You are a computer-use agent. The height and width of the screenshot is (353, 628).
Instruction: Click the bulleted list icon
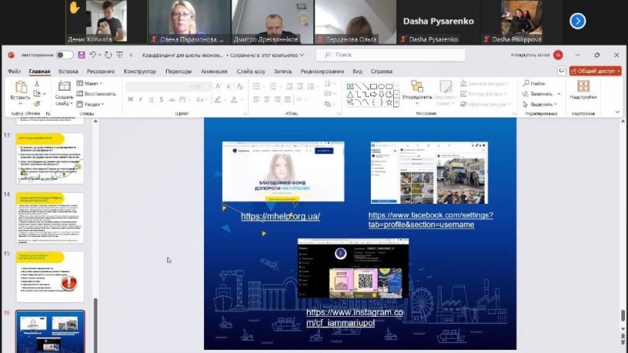(256, 86)
